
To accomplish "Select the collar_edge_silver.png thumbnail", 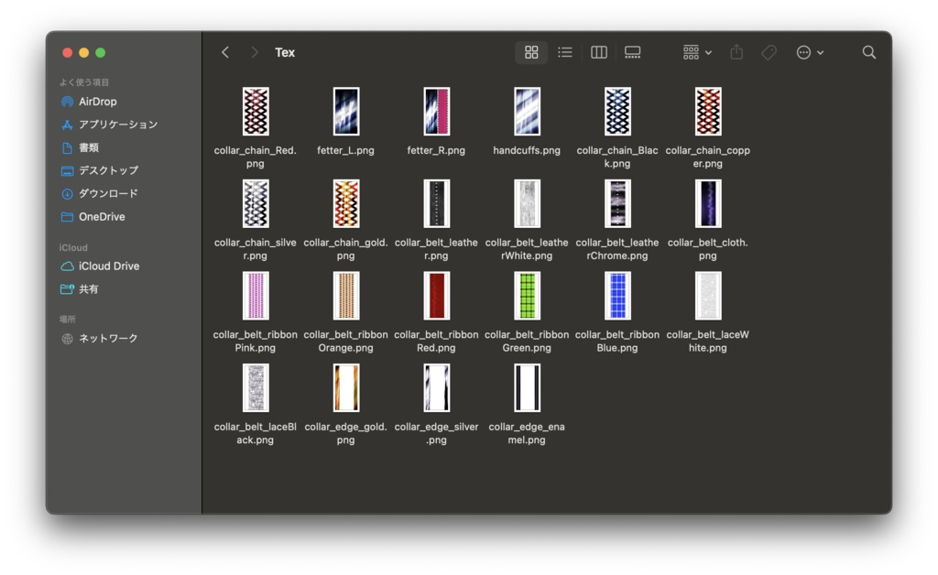I will coord(436,388).
